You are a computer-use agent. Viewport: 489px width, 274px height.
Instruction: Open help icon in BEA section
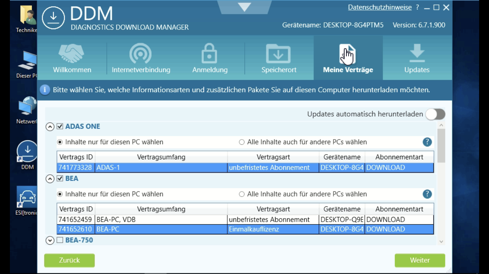click(x=427, y=194)
